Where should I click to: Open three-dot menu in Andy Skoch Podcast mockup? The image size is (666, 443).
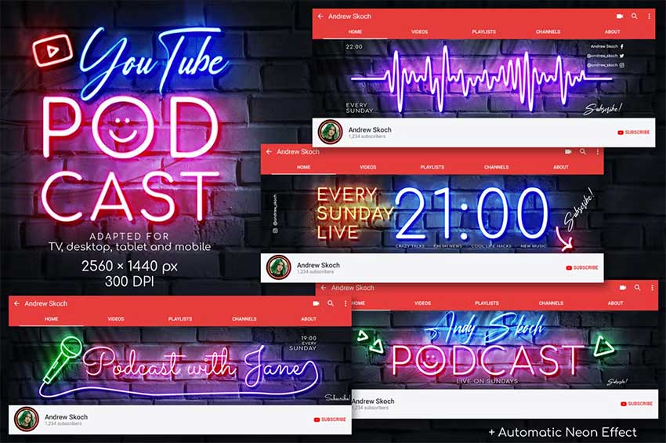pyautogui.click(x=653, y=288)
